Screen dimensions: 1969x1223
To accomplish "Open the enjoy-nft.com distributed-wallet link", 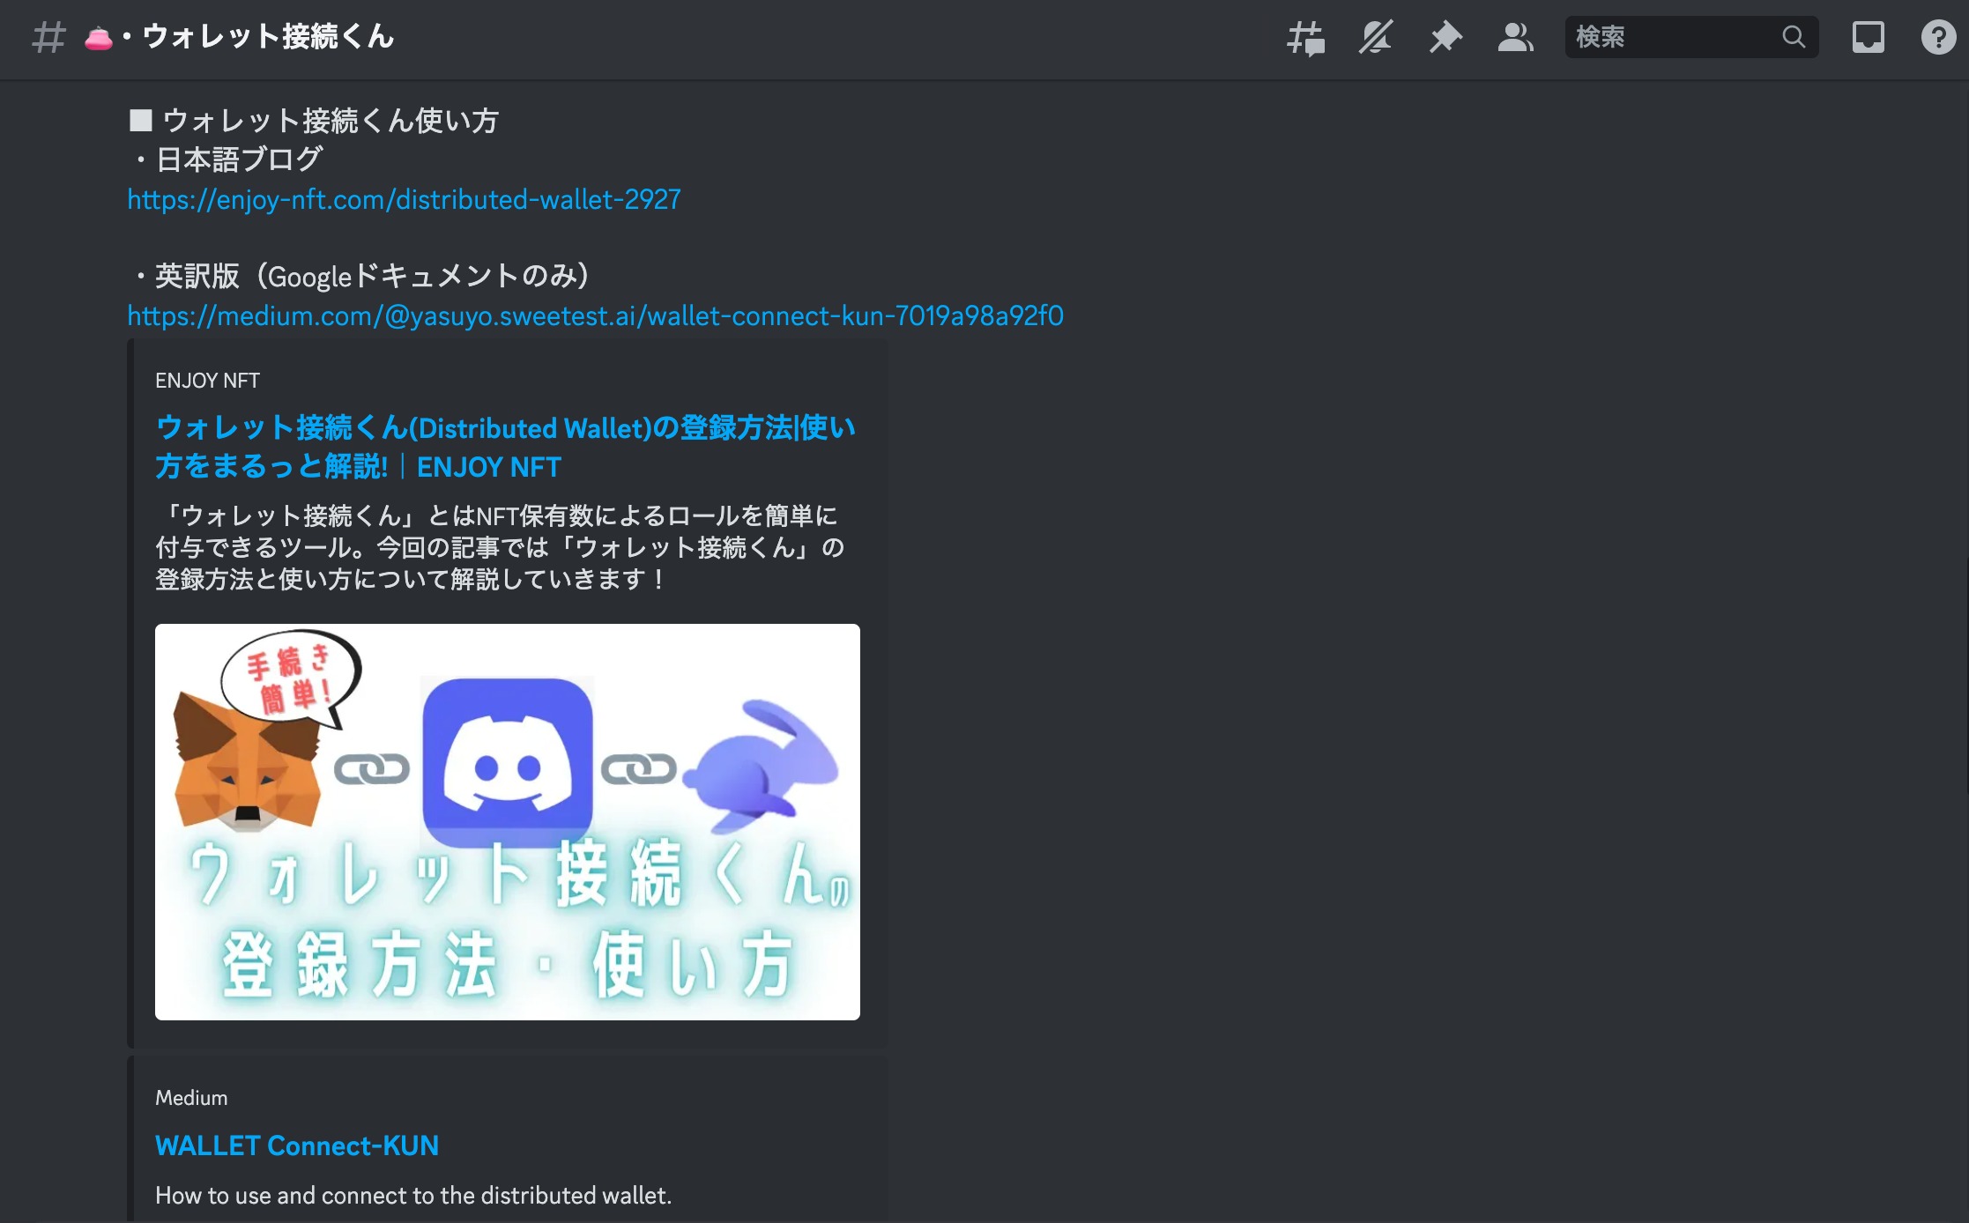I will pyautogui.click(x=404, y=199).
